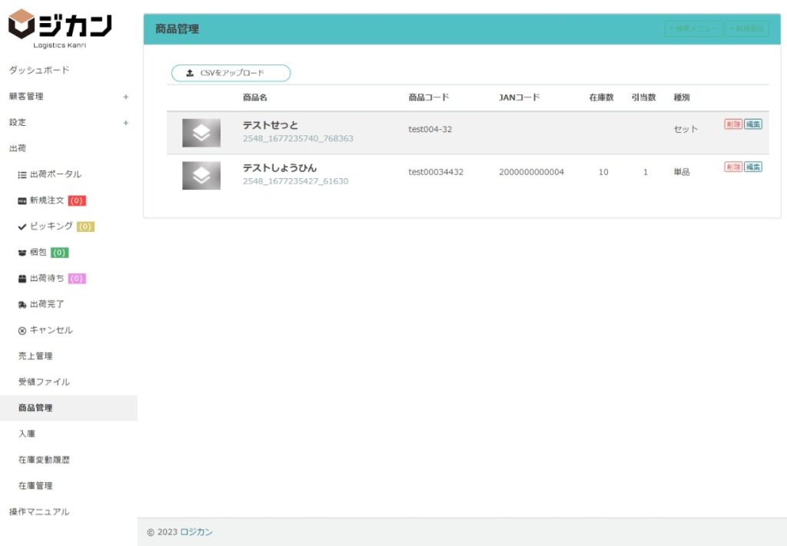Viewport: 787px width, 546px height.
Task: Select the ピッキング checkmark icon
Action: [22, 227]
